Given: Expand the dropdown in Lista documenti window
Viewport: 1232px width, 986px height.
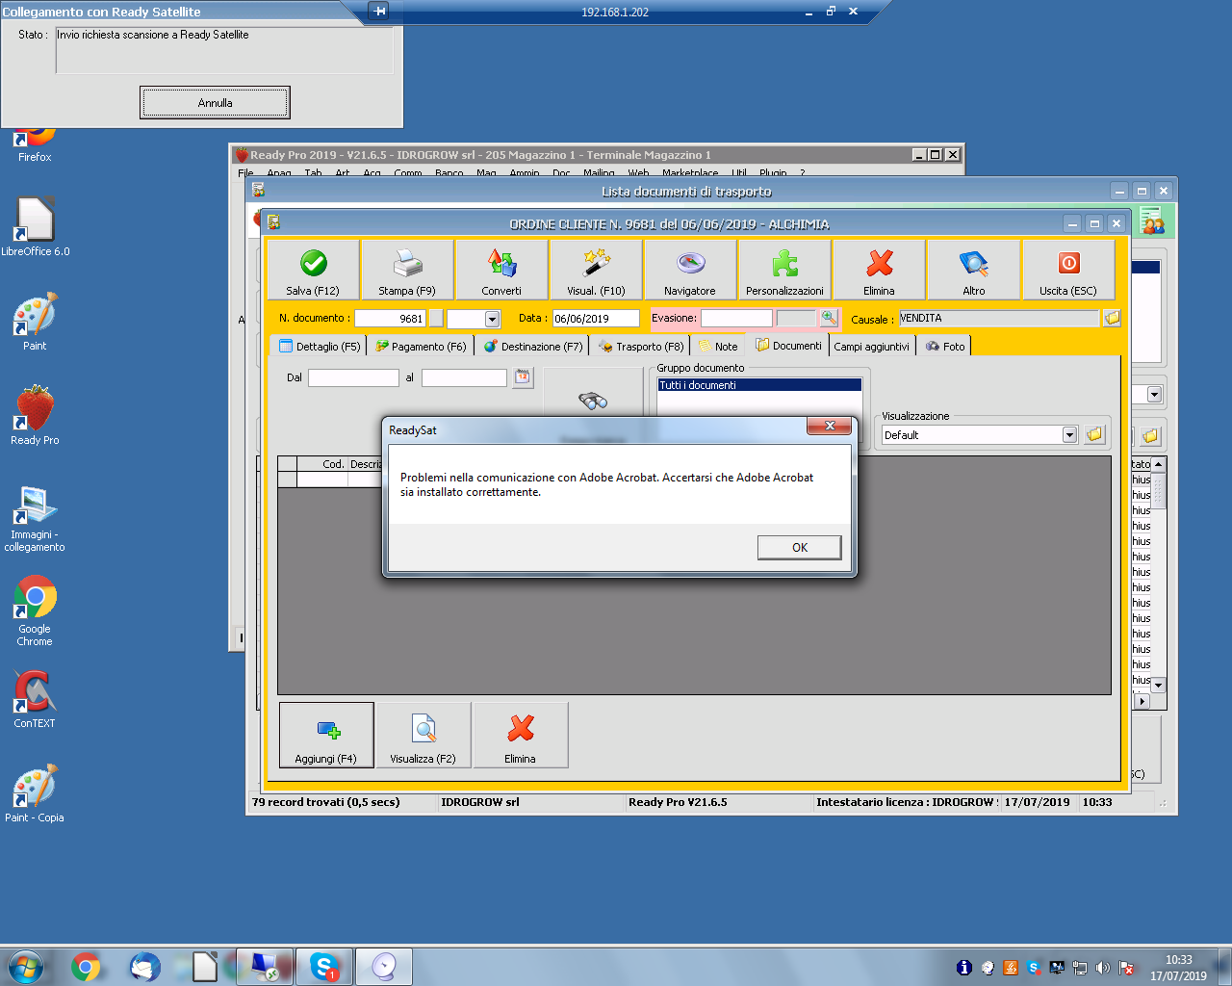Looking at the screenshot, I should 1154,395.
